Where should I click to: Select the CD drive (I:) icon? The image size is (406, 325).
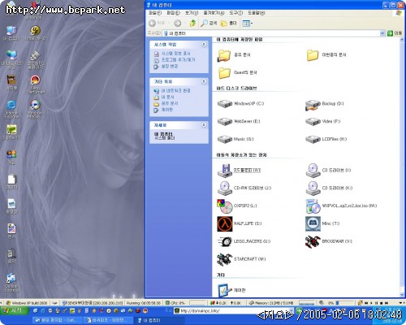[313, 171]
